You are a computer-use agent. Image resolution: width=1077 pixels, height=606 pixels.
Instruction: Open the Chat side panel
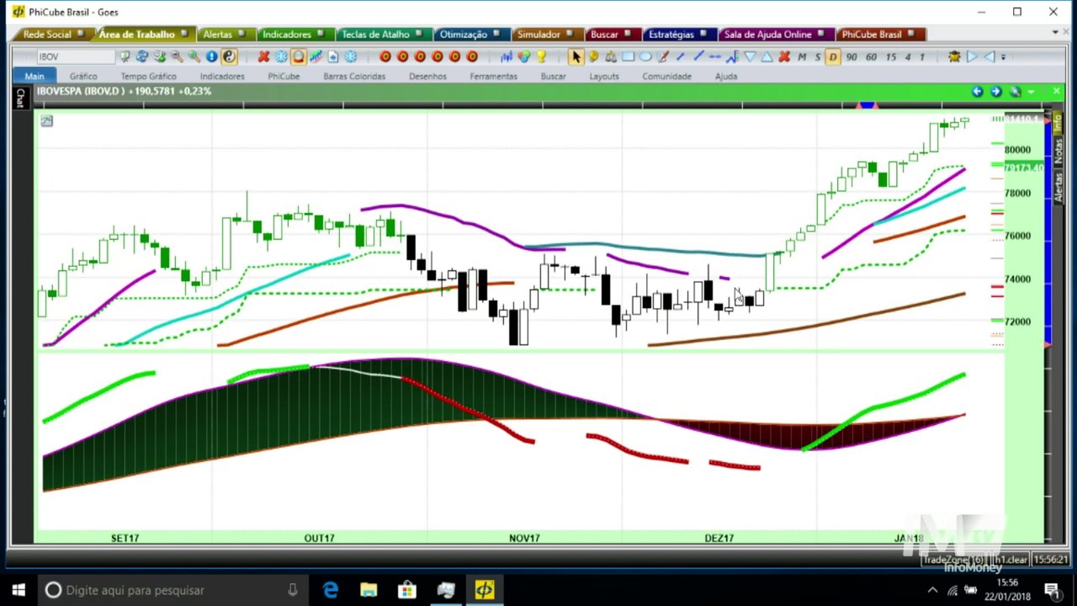click(x=20, y=98)
